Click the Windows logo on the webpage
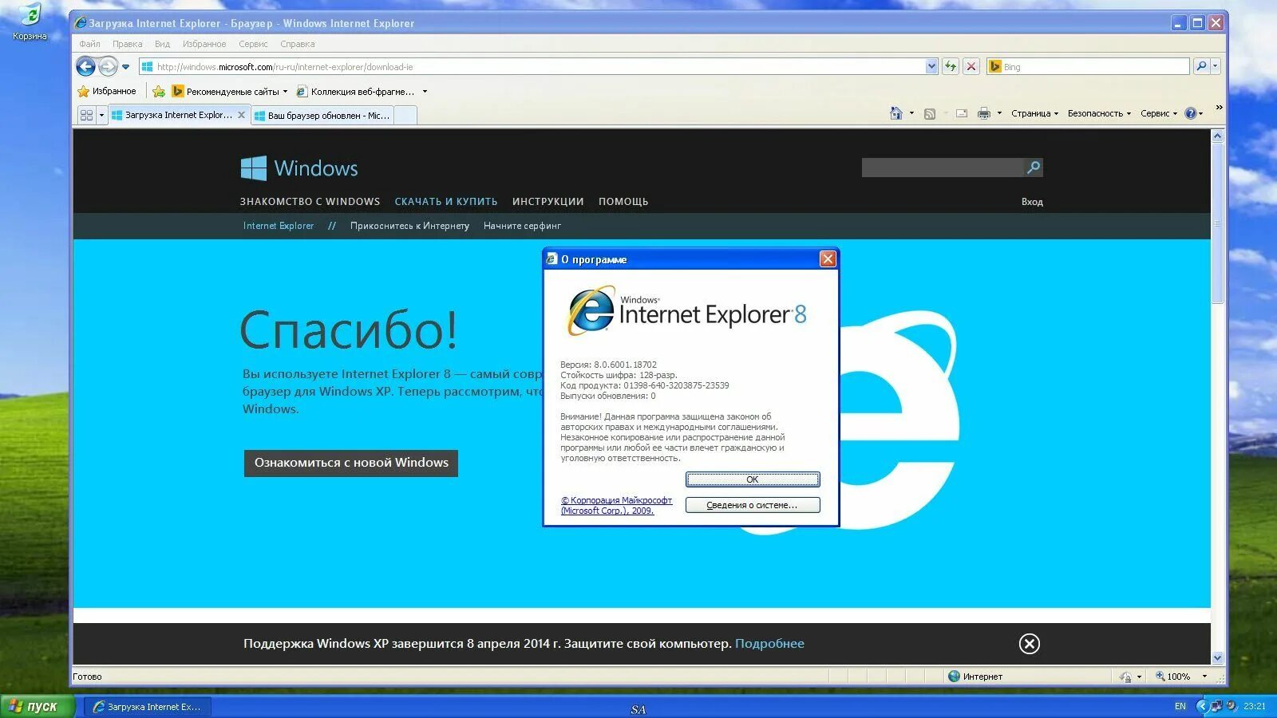 tap(299, 168)
